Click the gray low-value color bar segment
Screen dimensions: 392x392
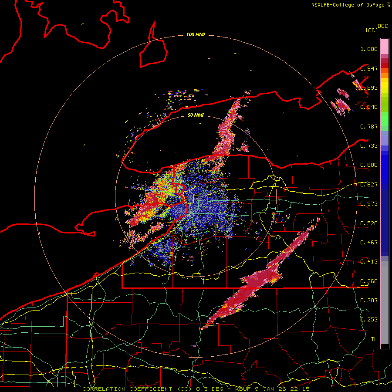coord(385,303)
